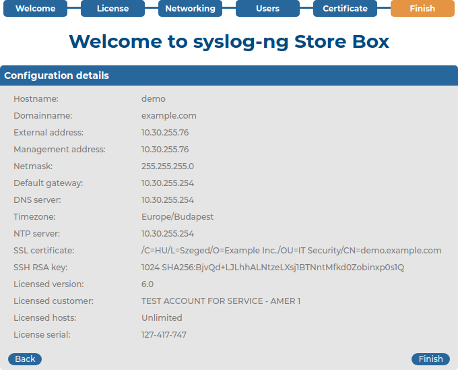This screenshot has height=370, width=458.
Task: Select the SSH RSA key fingerprint
Action: click(273, 268)
